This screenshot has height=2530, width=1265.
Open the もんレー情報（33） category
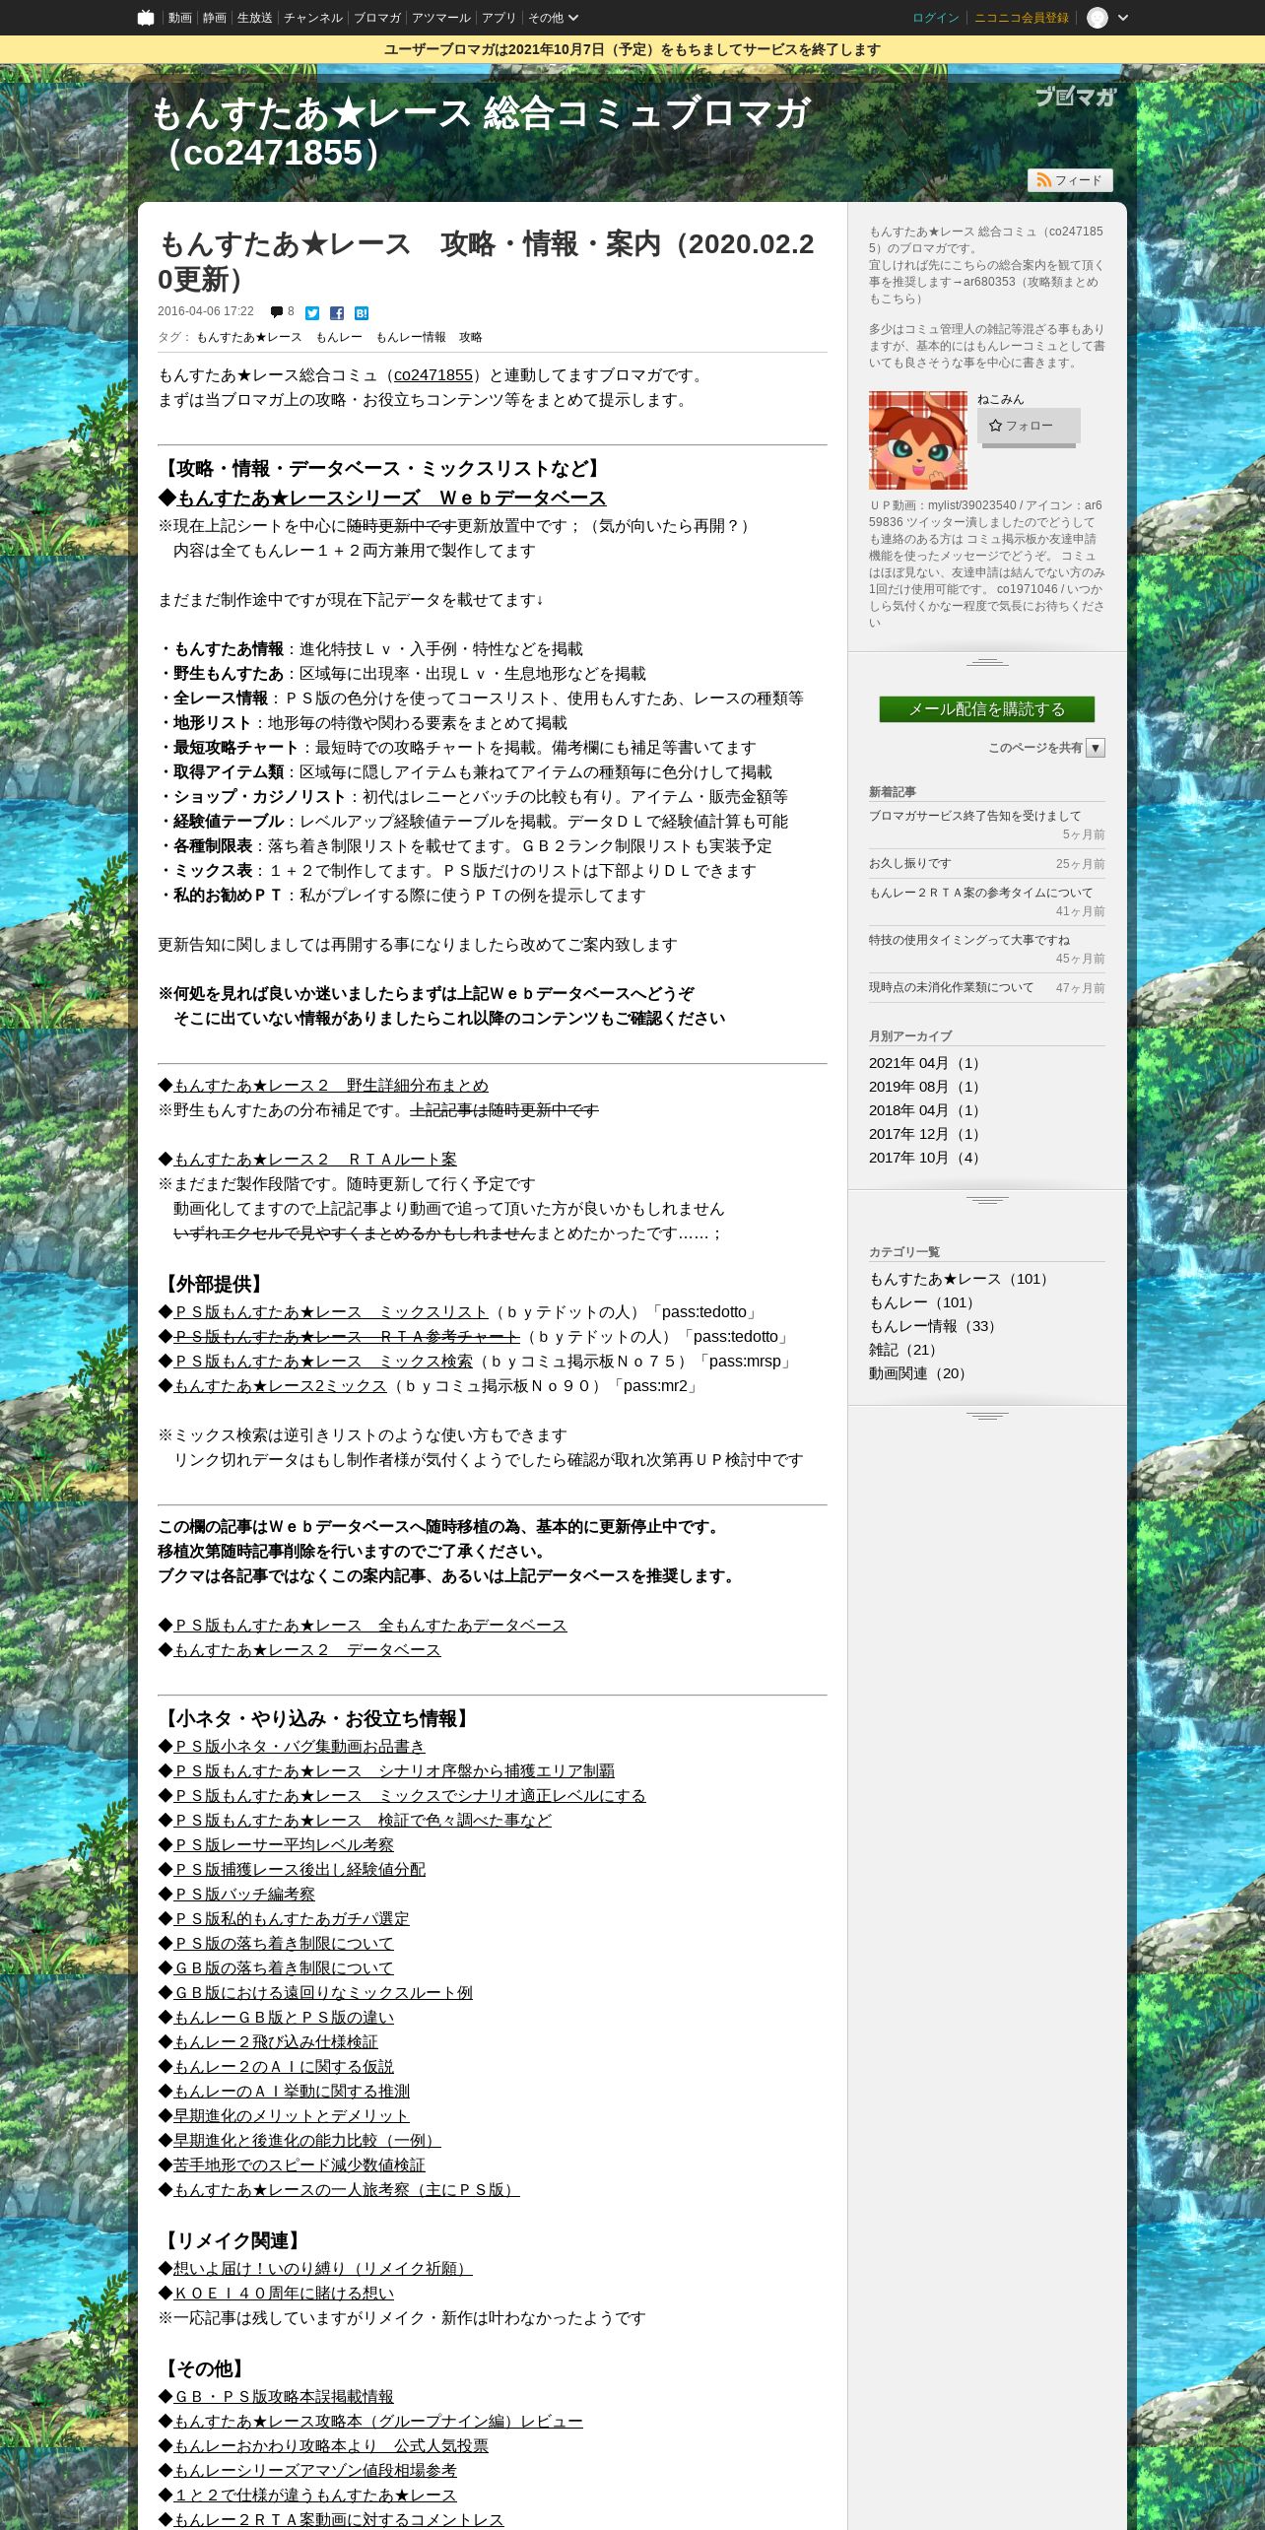936,1326
